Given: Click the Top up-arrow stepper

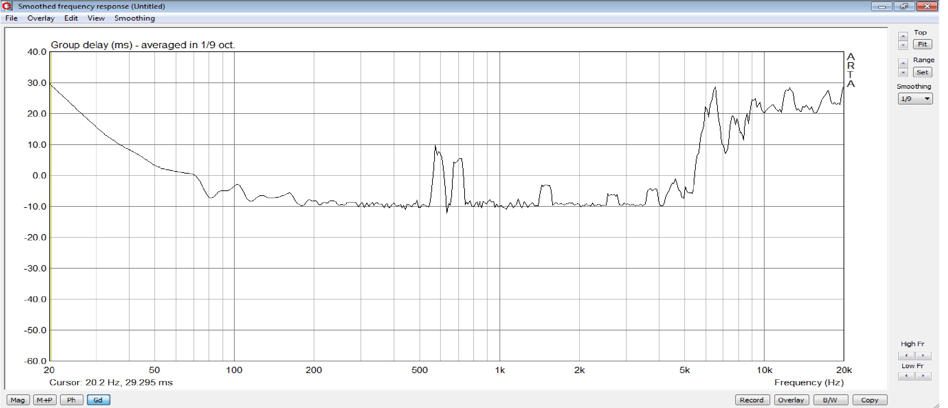Looking at the screenshot, I should click(x=903, y=36).
